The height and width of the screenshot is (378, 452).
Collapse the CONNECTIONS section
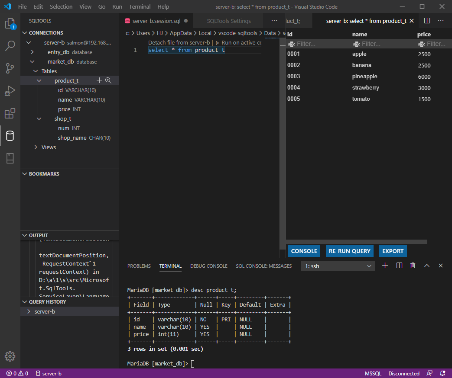coord(25,33)
